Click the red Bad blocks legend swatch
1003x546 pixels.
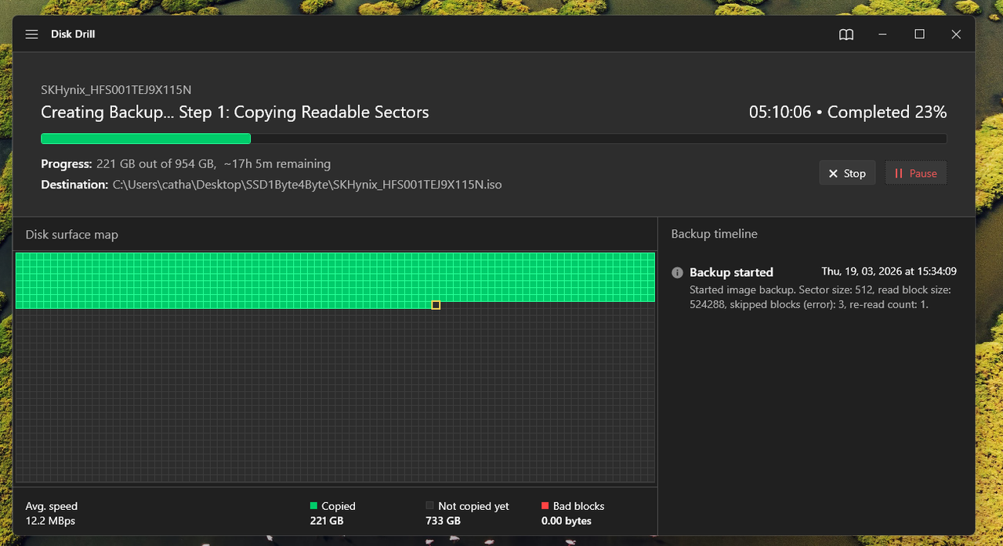click(x=545, y=506)
